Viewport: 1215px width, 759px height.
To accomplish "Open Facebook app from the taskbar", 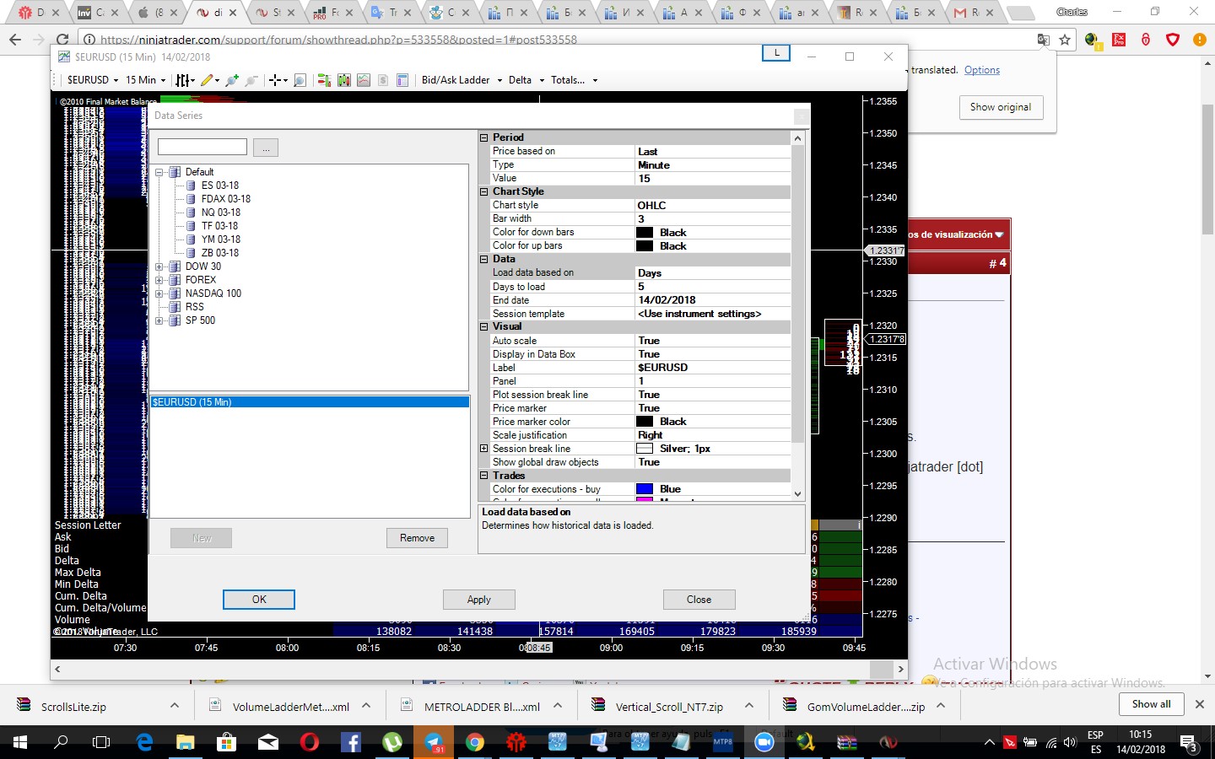I will [351, 742].
